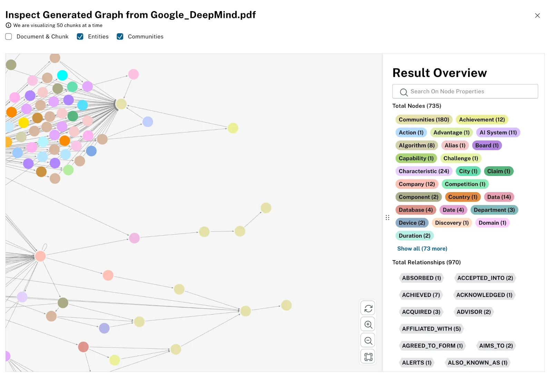Zoom in on the graph
The width and height of the screenshot is (552, 377).
[x=368, y=324]
